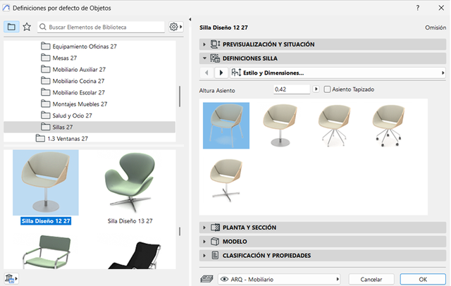
Task: Select the cross-base swivel chair style
Action: coord(226,181)
